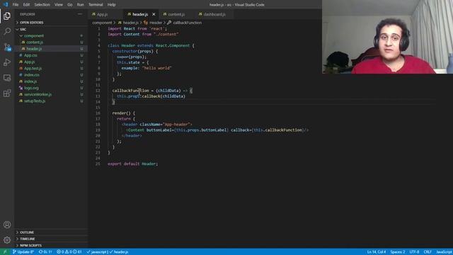Click the component breadcrumb segment
The width and height of the screenshot is (453, 255).
(x=102, y=23)
